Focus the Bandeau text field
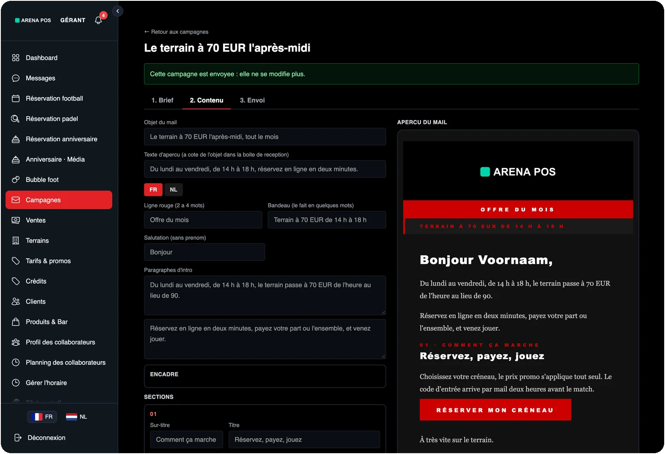Screen dimensions: 665x454 pyautogui.click(x=327, y=220)
